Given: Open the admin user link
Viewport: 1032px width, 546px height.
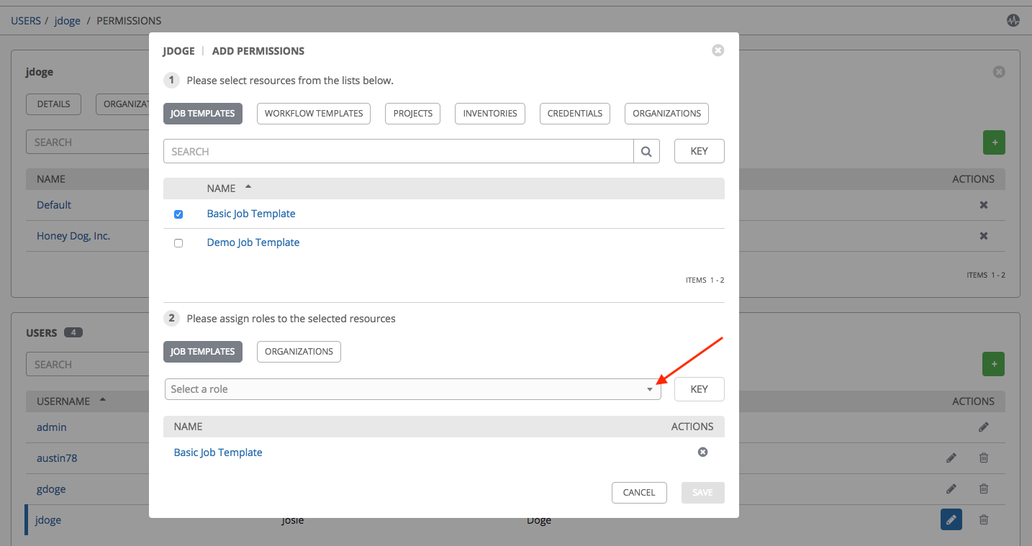Looking at the screenshot, I should (x=52, y=427).
